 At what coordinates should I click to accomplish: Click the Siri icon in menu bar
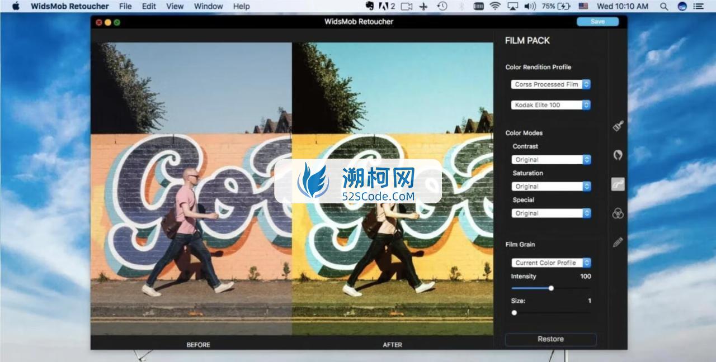[x=682, y=6]
